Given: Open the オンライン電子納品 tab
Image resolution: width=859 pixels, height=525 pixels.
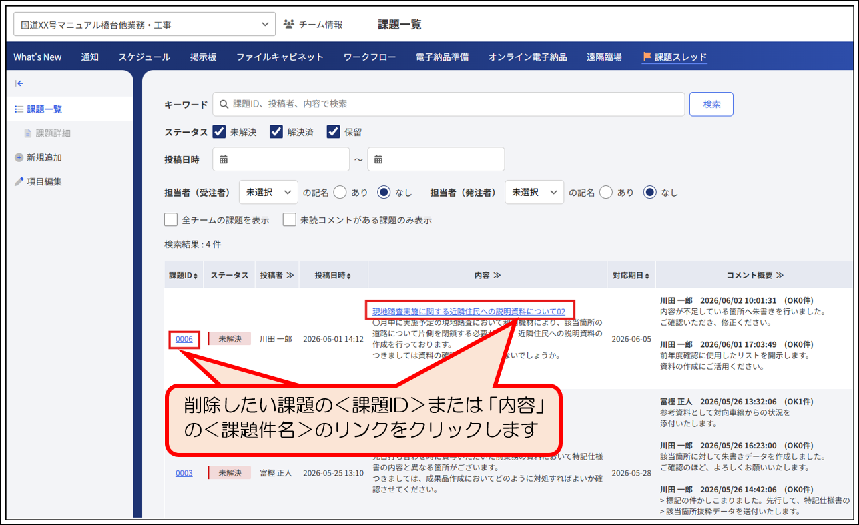Looking at the screenshot, I should [527, 57].
